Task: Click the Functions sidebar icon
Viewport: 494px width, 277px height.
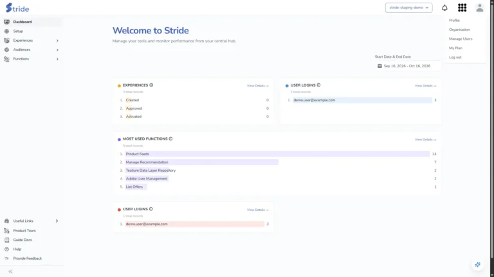Action: (x=6, y=59)
